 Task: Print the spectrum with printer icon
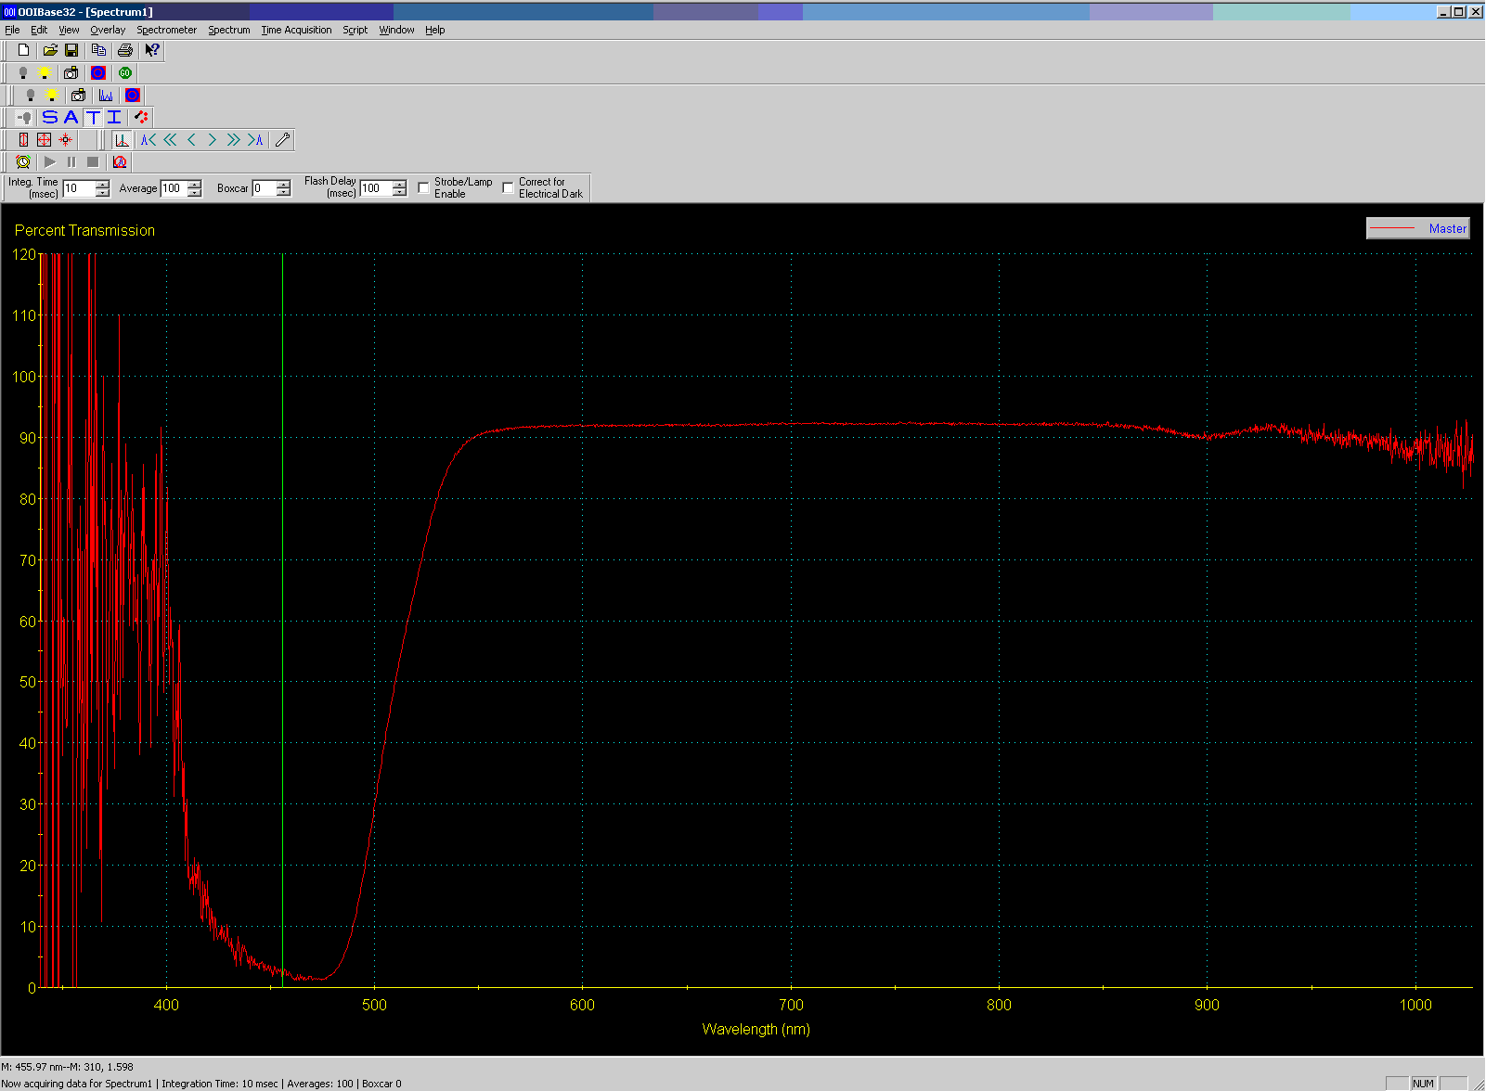click(x=125, y=50)
